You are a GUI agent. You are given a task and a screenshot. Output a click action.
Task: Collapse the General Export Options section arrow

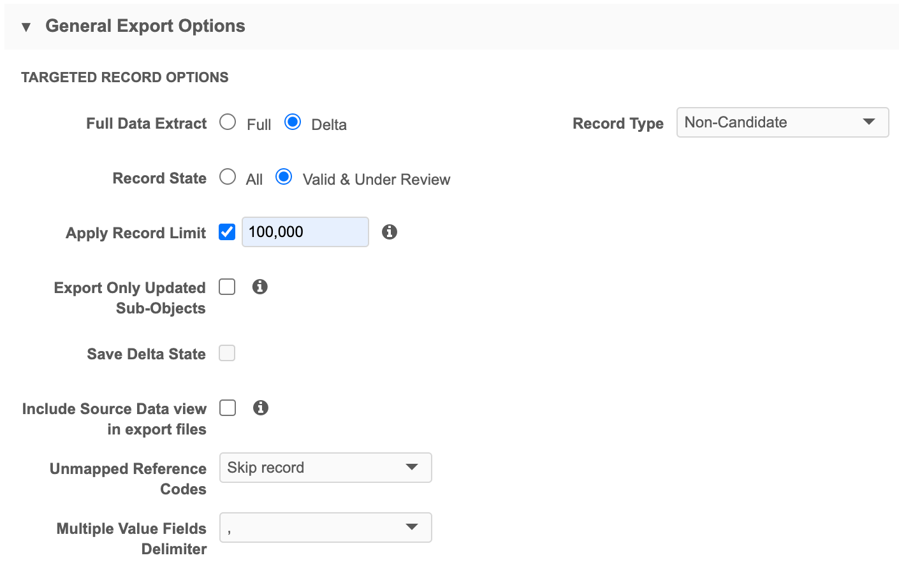26,27
